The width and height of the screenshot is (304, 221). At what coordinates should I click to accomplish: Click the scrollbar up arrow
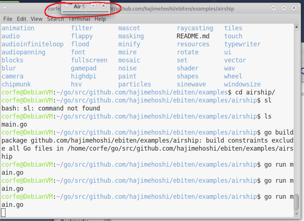(296, 27)
